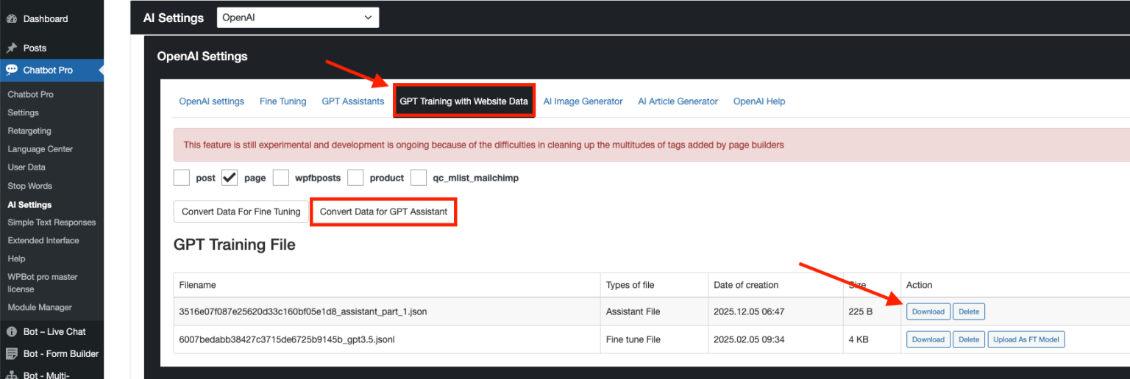The height and width of the screenshot is (379, 1130).
Task: Open Module Manager submenu item
Action: coord(40,308)
